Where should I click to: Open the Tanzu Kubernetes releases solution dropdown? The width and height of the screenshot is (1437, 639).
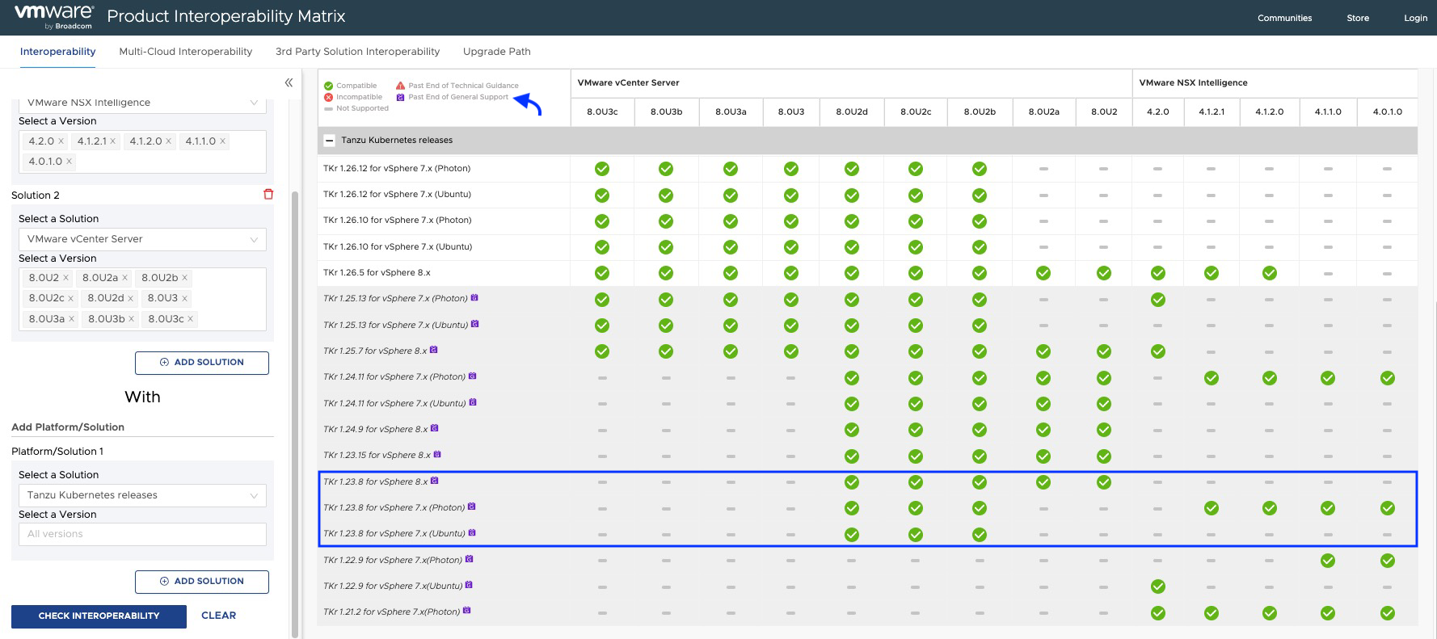(x=141, y=495)
